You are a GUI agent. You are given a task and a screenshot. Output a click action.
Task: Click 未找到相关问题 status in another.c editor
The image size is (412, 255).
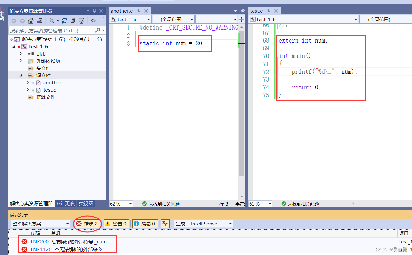click(161, 204)
